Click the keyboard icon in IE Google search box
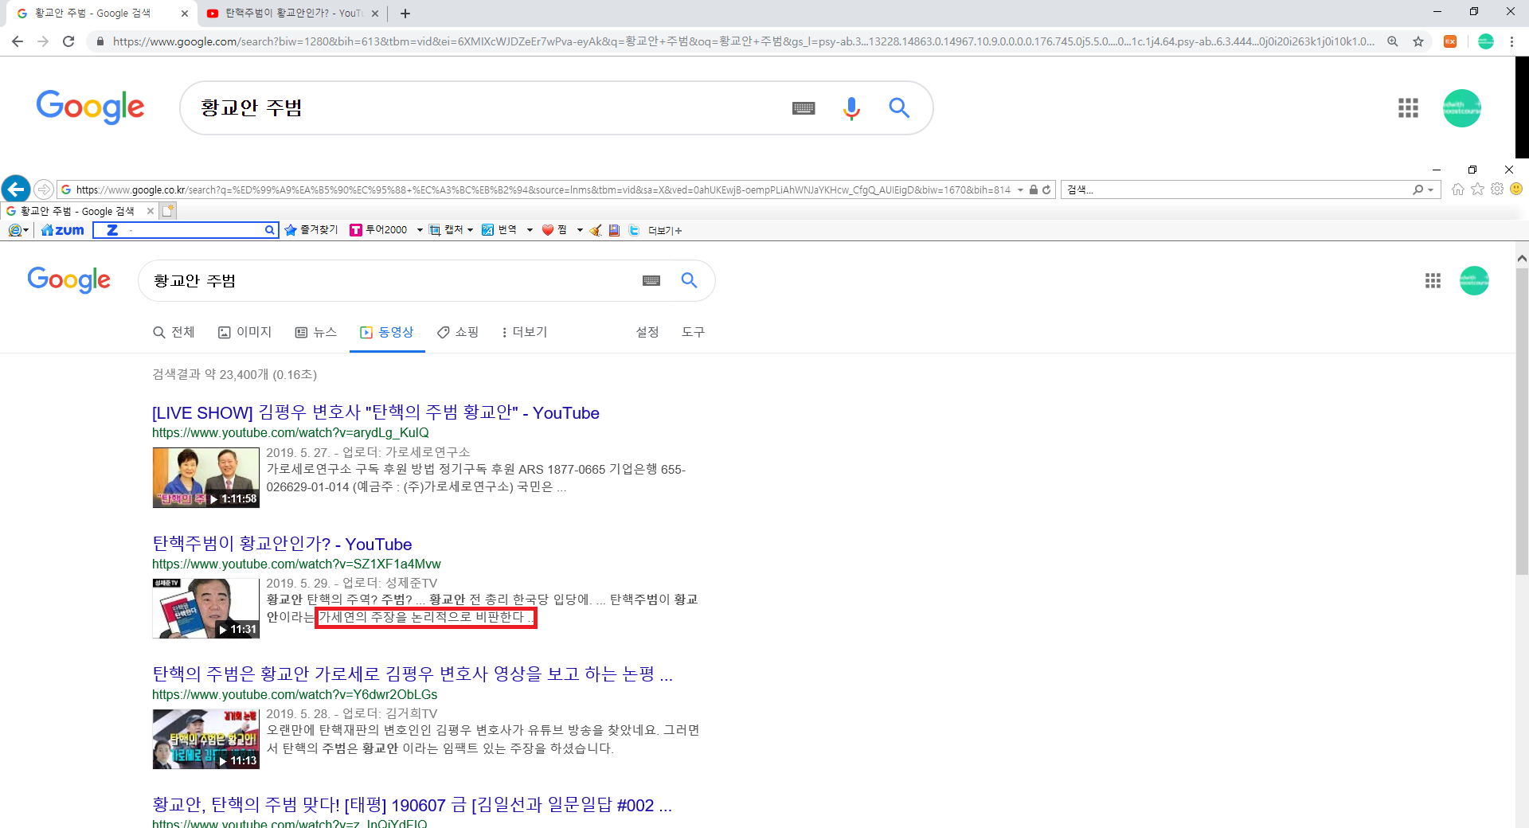Screen dimensions: 1529x828 click(651, 280)
